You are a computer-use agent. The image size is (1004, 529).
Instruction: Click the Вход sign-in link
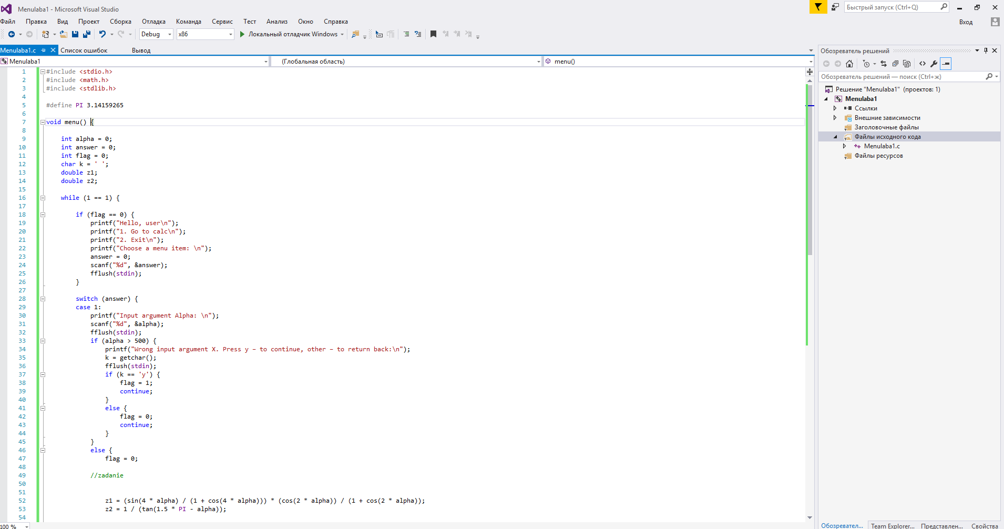[x=966, y=22]
